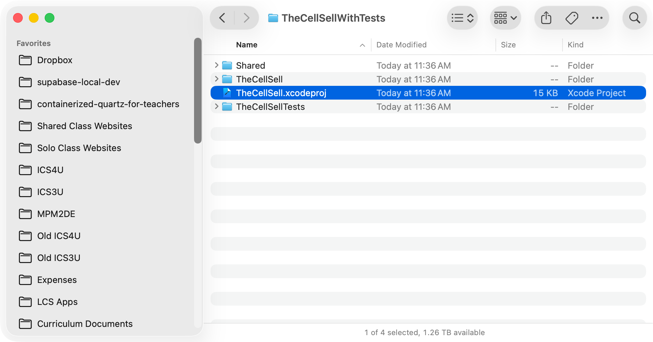Click the Tags icon in toolbar
The image size is (653, 342).
click(572, 18)
